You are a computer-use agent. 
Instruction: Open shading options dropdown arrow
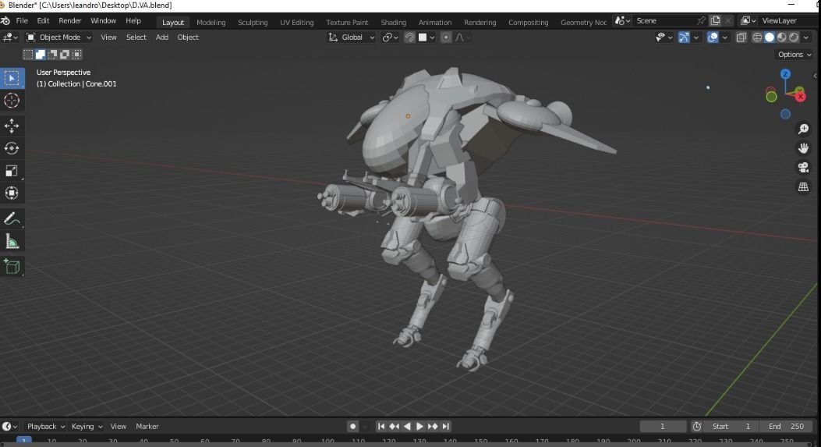pos(806,37)
